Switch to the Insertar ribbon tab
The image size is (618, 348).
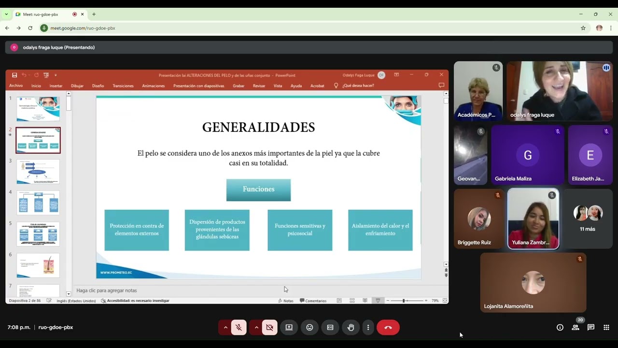click(x=56, y=86)
